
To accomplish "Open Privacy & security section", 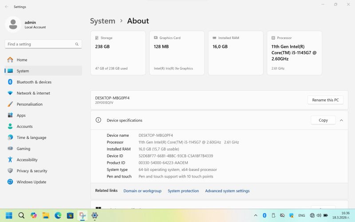I will (x=32, y=171).
